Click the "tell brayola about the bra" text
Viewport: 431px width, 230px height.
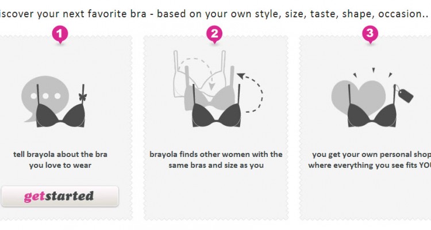tap(60, 154)
